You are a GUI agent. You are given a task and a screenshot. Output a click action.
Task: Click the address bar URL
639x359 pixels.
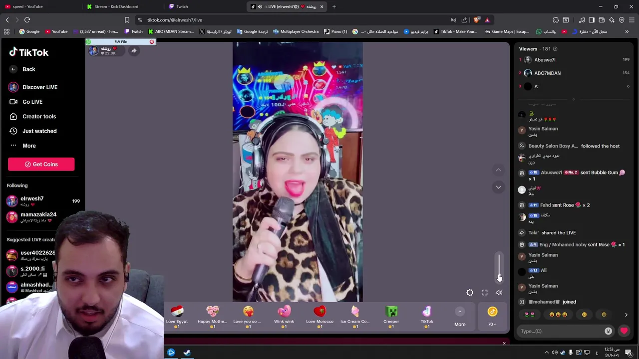(175, 20)
